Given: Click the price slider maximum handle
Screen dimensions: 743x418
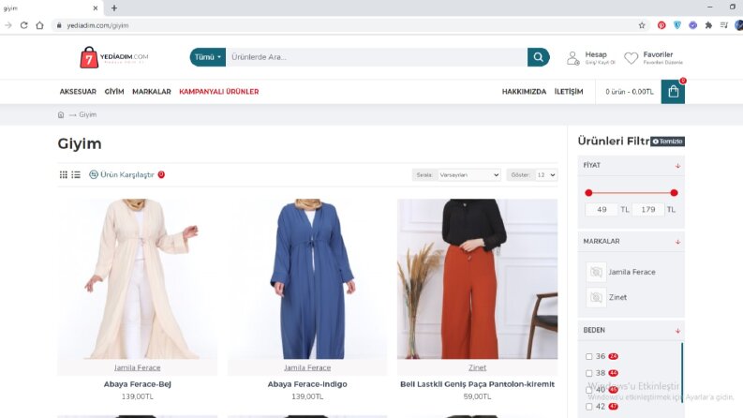Looking at the screenshot, I should 674,193.
